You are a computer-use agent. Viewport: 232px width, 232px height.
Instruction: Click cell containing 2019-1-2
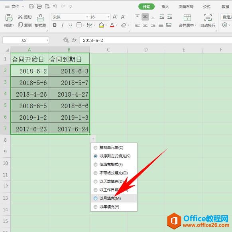tap(29, 117)
